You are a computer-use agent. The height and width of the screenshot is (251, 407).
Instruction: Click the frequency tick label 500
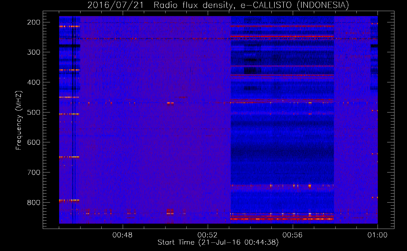click(34, 112)
